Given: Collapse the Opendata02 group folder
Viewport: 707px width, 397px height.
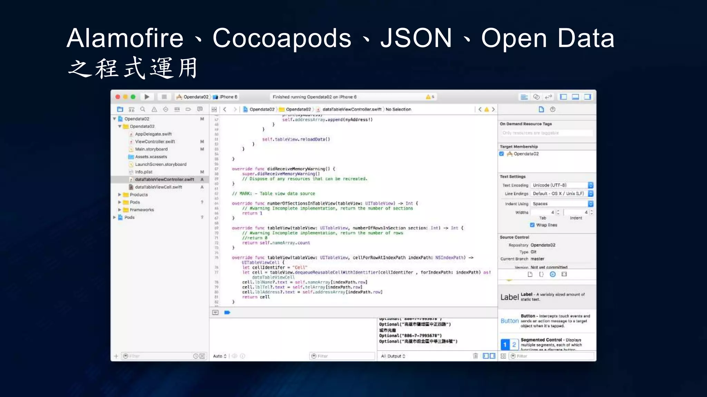Looking at the screenshot, I should (x=120, y=126).
